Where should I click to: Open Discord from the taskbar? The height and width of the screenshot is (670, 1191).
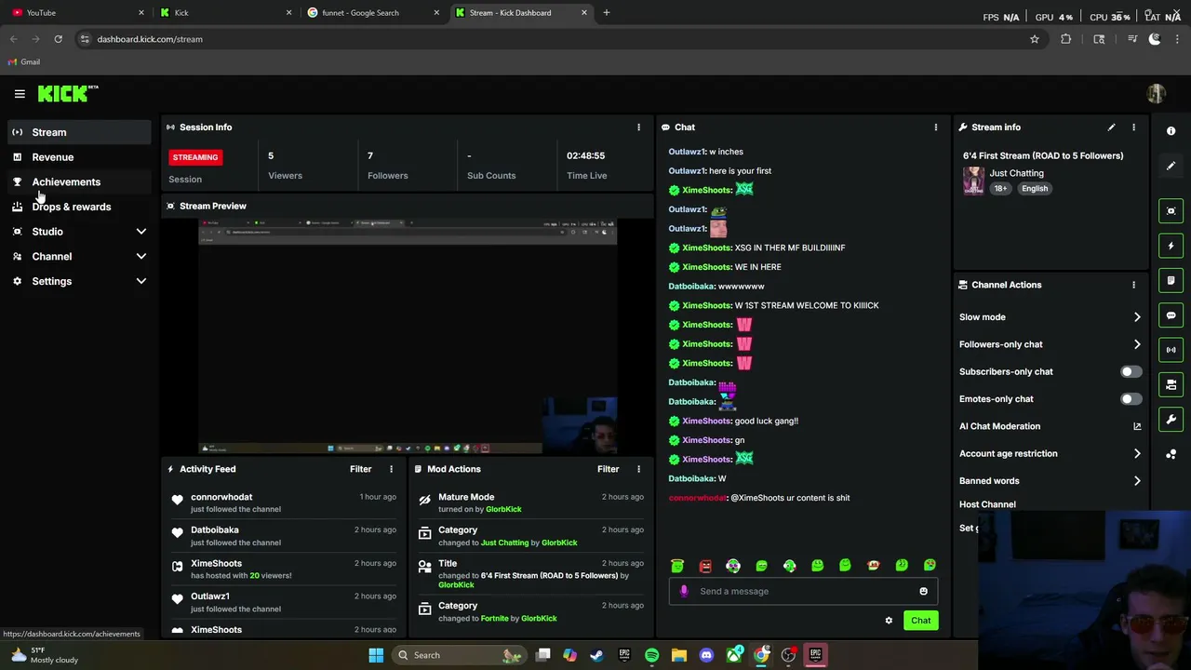coord(706,655)
